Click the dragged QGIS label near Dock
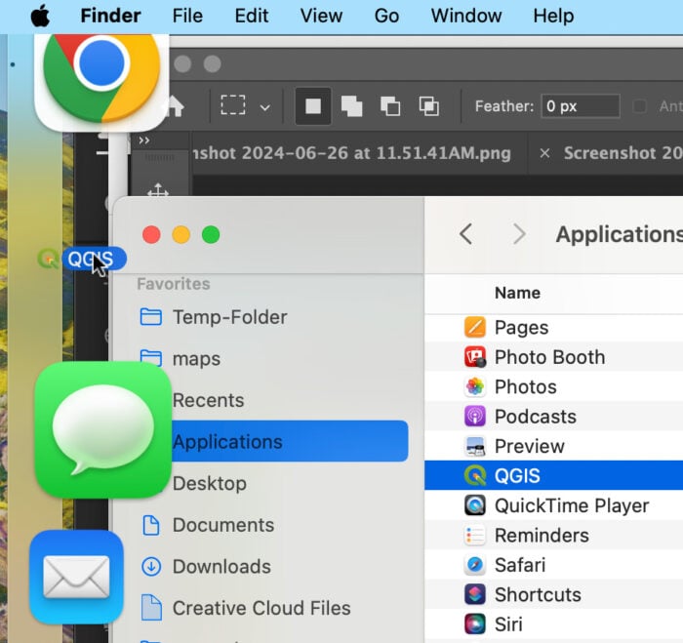 point(94,259)
